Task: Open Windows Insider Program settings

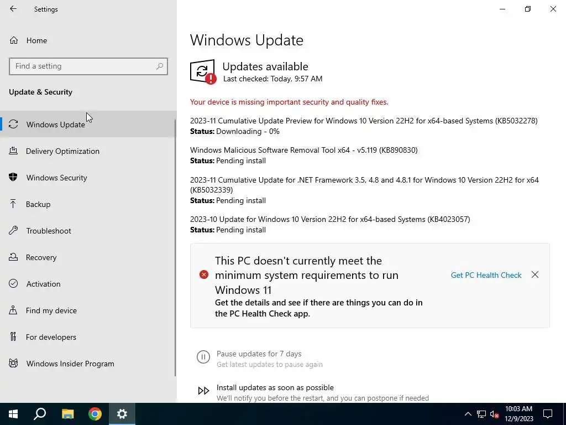Action: (88, 364)
